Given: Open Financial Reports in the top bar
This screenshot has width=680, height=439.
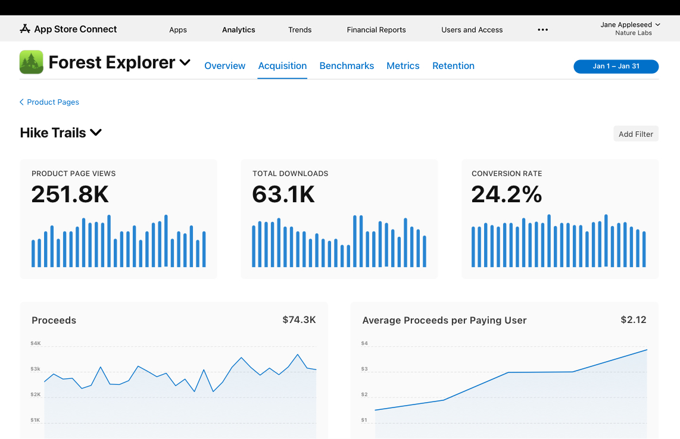Looking at the screenshot, I should [376, 30].
